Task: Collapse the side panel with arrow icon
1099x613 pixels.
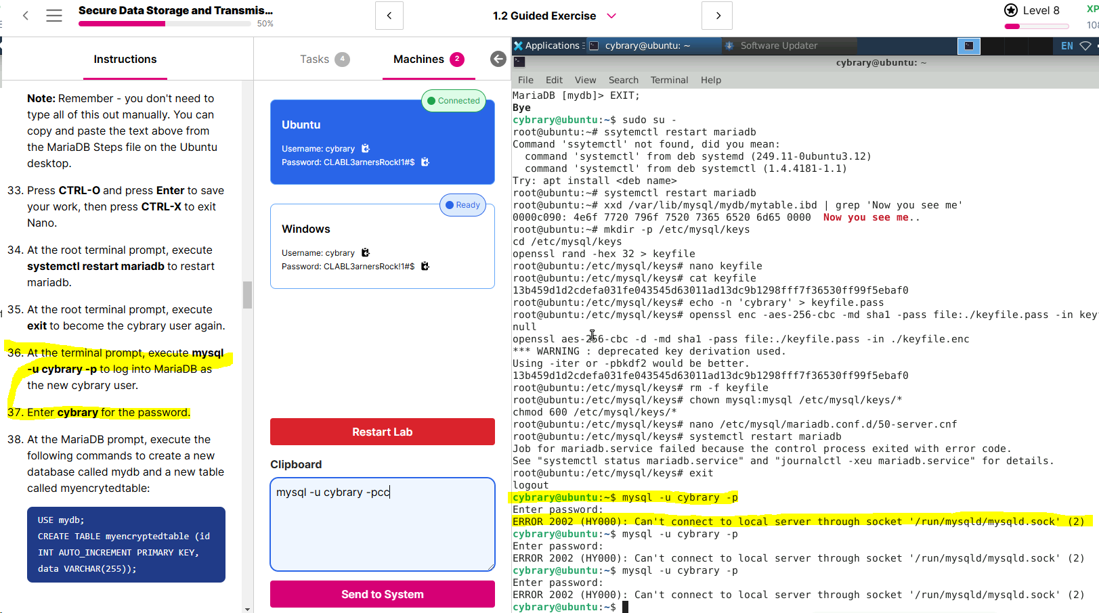Action: coord(498,60)
